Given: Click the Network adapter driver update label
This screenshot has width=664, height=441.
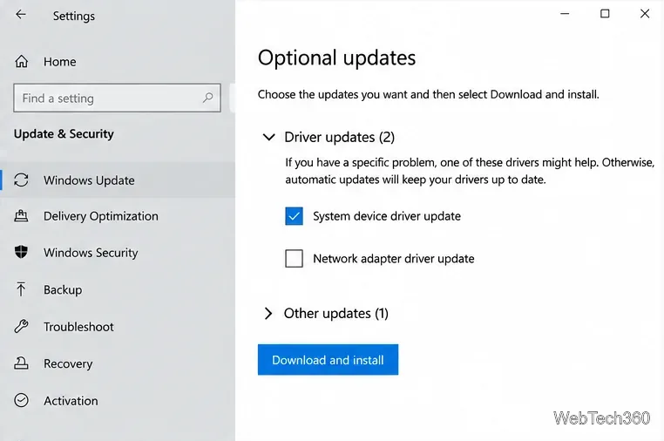Looking at the screenshot, I should [393, 259].
